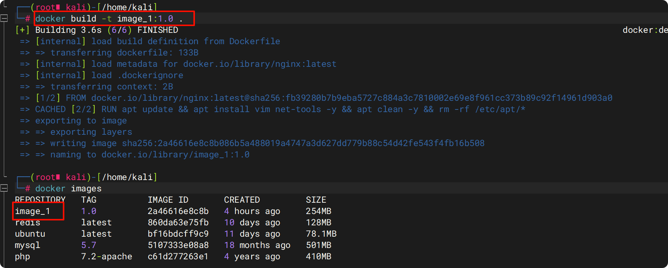
Task: Click the SIZE column header
Action: [x=316, y=200]
